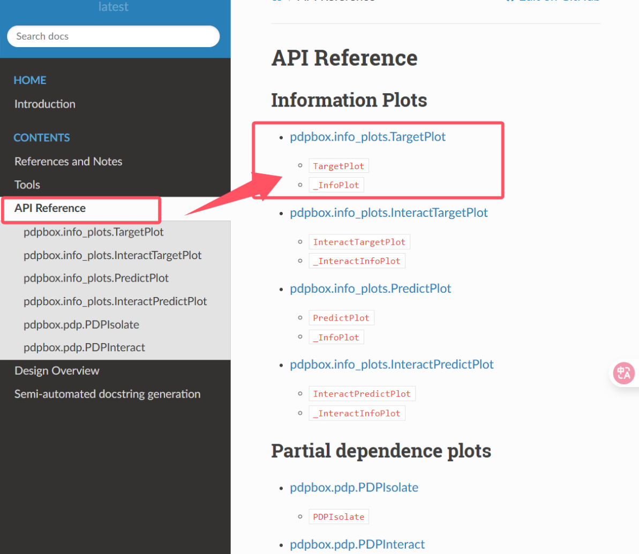Open pdpbox.pdp.PDPIsolate sidebar entry
The height and width of the screenshot is (554, 639).
point(81,325)
